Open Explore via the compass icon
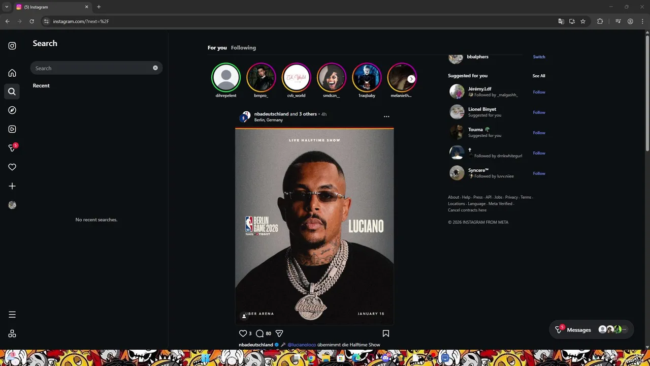Viewport: 650px width, 366px height. coord(12,110)
